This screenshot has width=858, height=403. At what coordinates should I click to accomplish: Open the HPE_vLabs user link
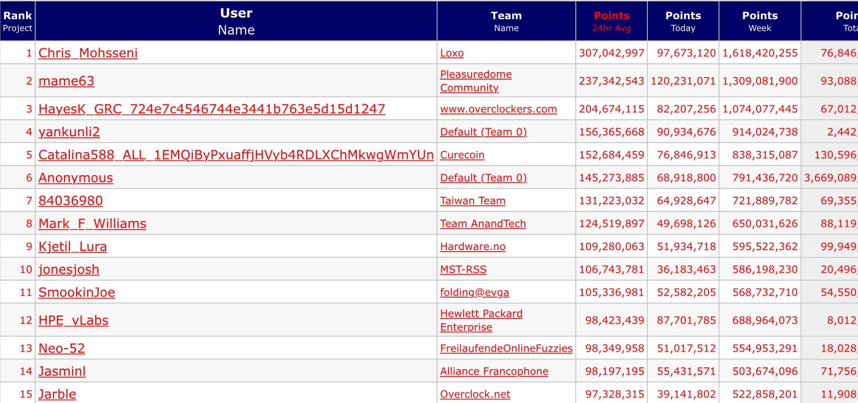[74, 320]
